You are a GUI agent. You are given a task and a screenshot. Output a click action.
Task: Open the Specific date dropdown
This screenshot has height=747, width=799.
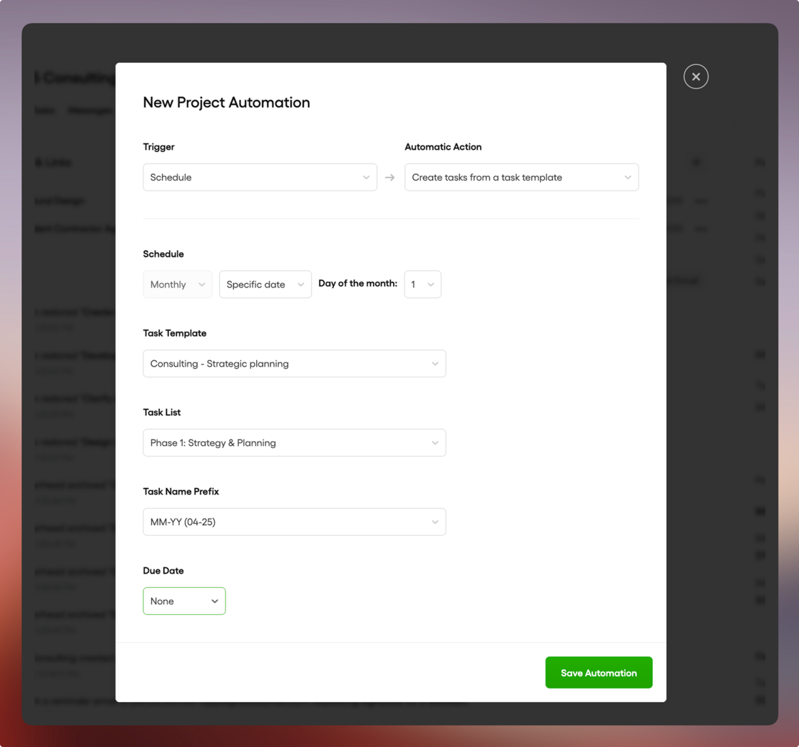pos(265,285)
